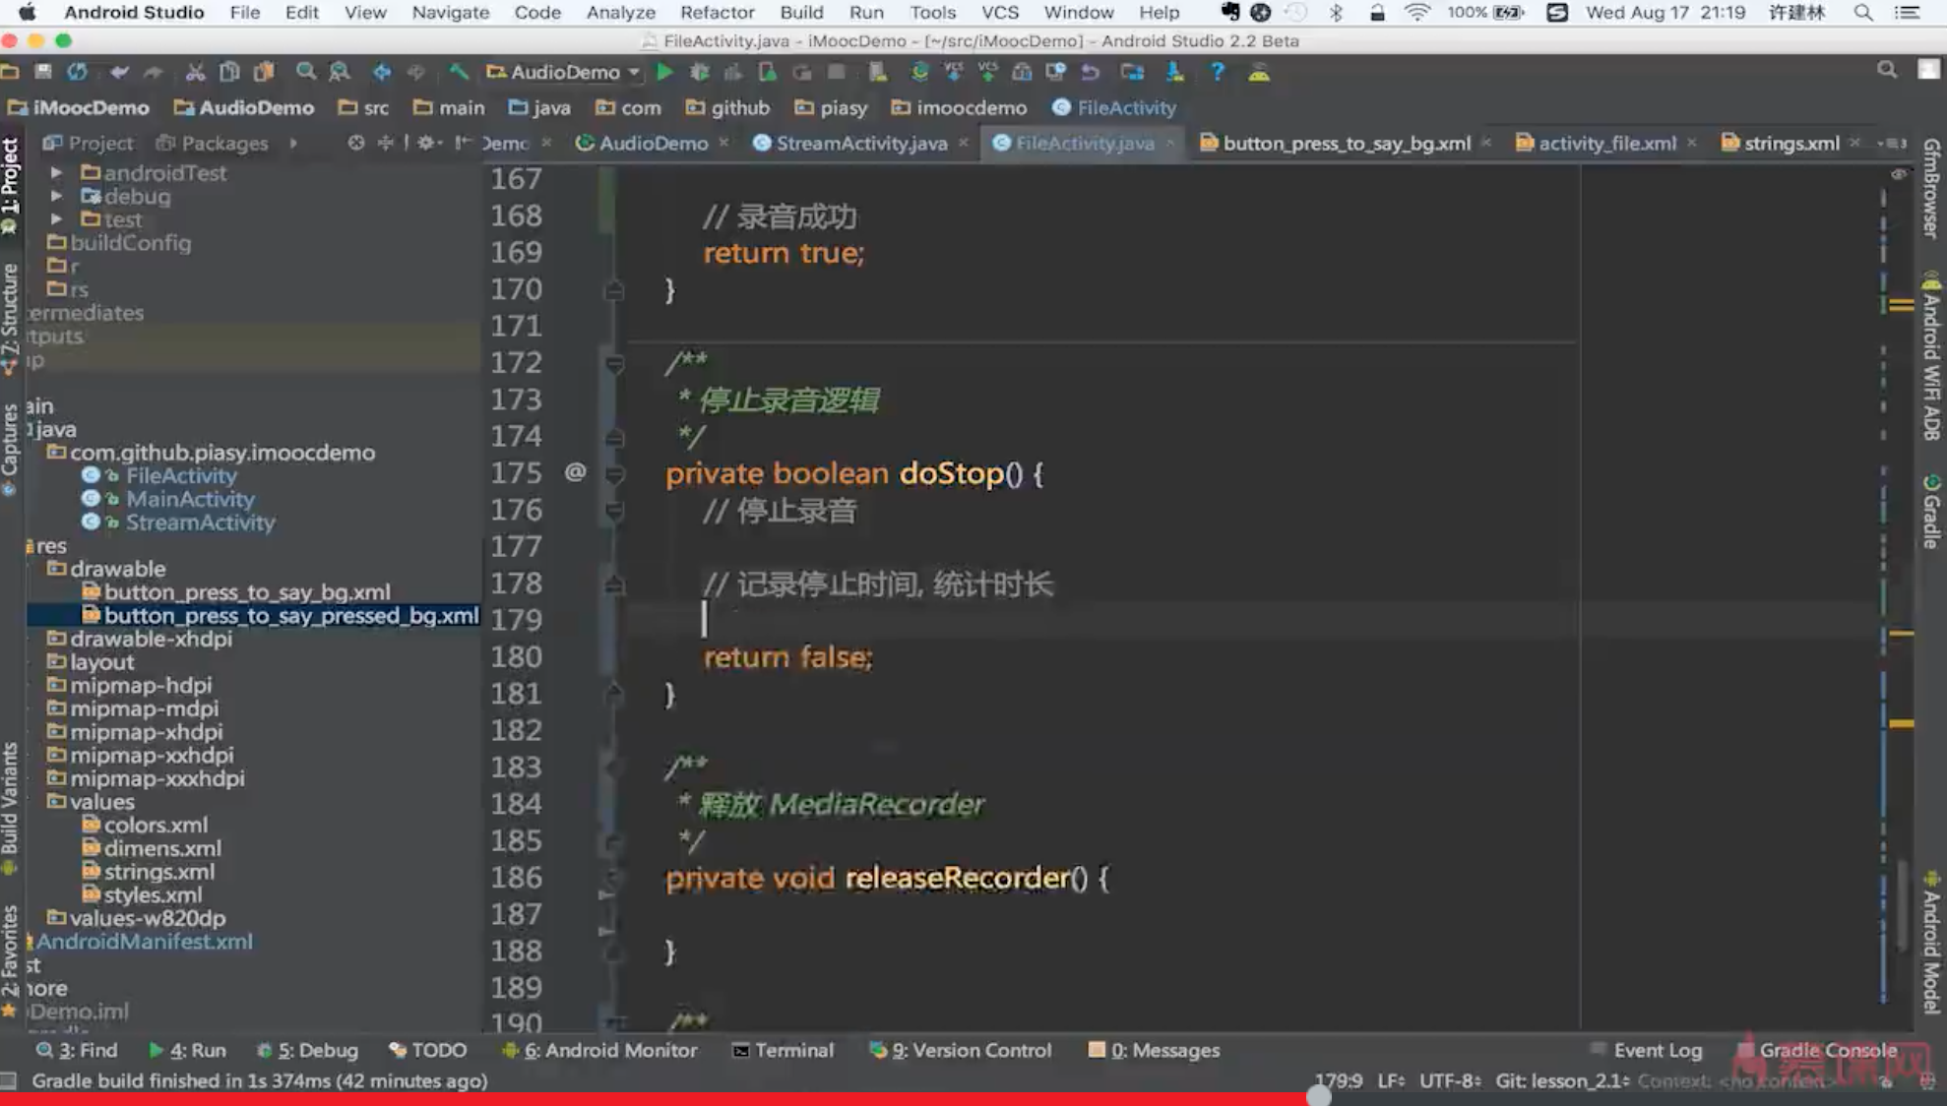This screenshot has width=1947, height=1106.
Task: Open the Terminal tool window
Action: [783, 1050]
